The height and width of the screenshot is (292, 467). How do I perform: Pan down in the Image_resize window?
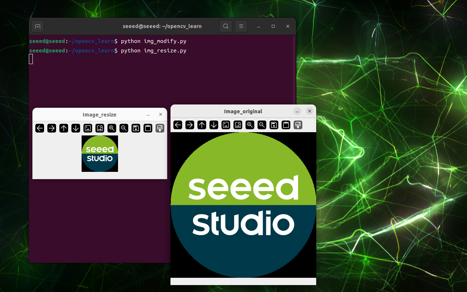(x=76, y=128)
